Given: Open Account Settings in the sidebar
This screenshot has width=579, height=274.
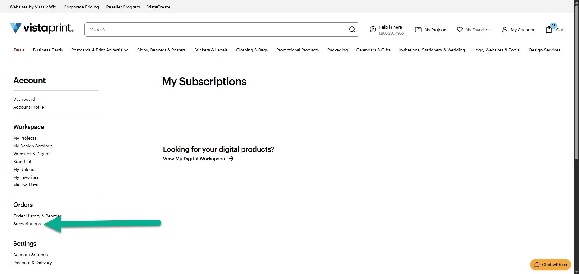Looking at the screenshot, I should tap(30, 255).
